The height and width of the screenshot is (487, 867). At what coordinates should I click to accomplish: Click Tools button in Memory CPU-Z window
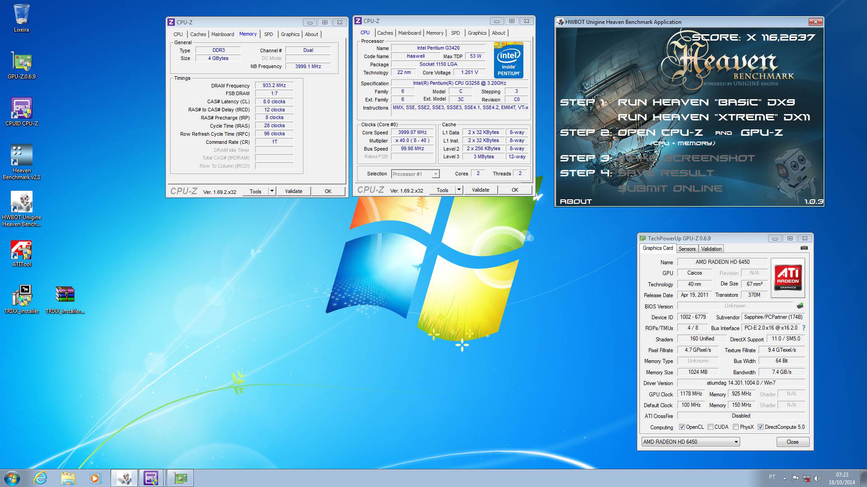coord(256,191)
